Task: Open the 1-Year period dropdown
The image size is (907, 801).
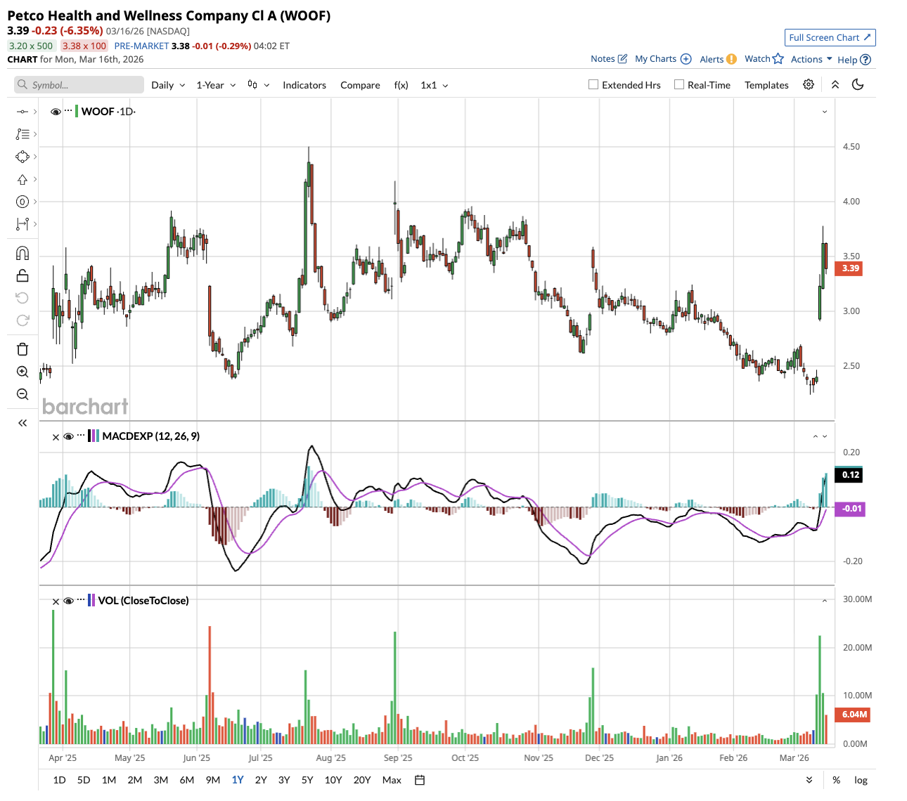Action: [216, 85]
